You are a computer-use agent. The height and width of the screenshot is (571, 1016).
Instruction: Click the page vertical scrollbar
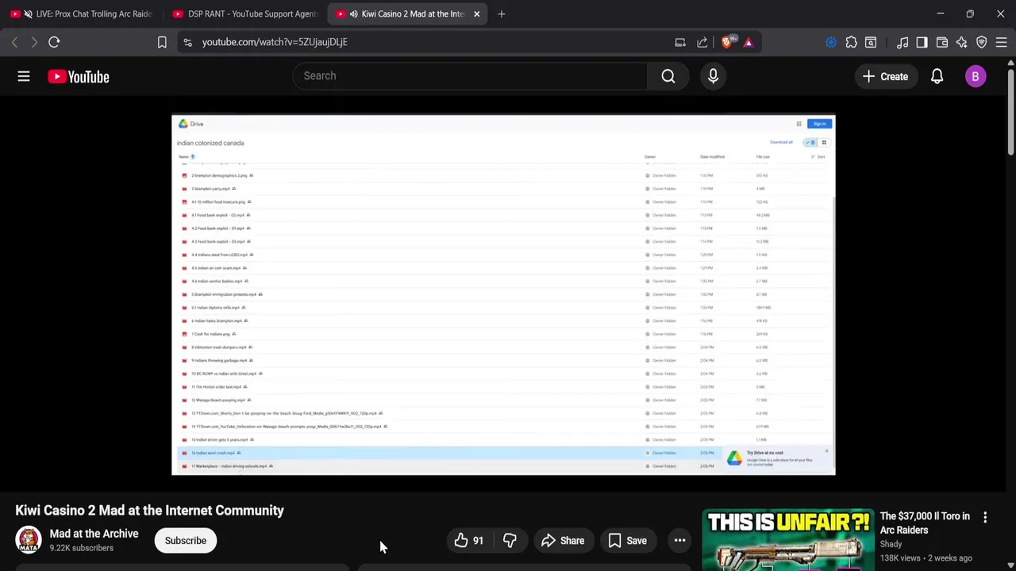[1010, 111]
